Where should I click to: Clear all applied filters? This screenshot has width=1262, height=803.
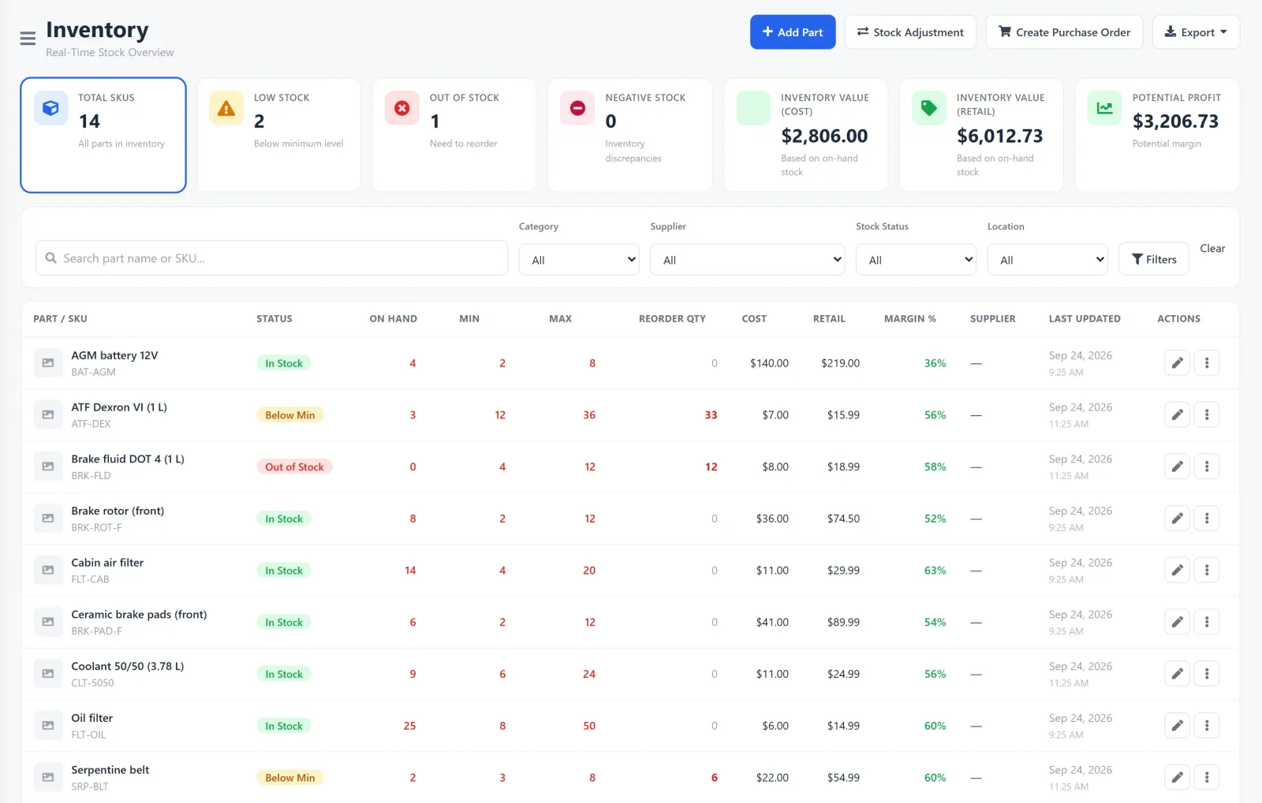1212,248
